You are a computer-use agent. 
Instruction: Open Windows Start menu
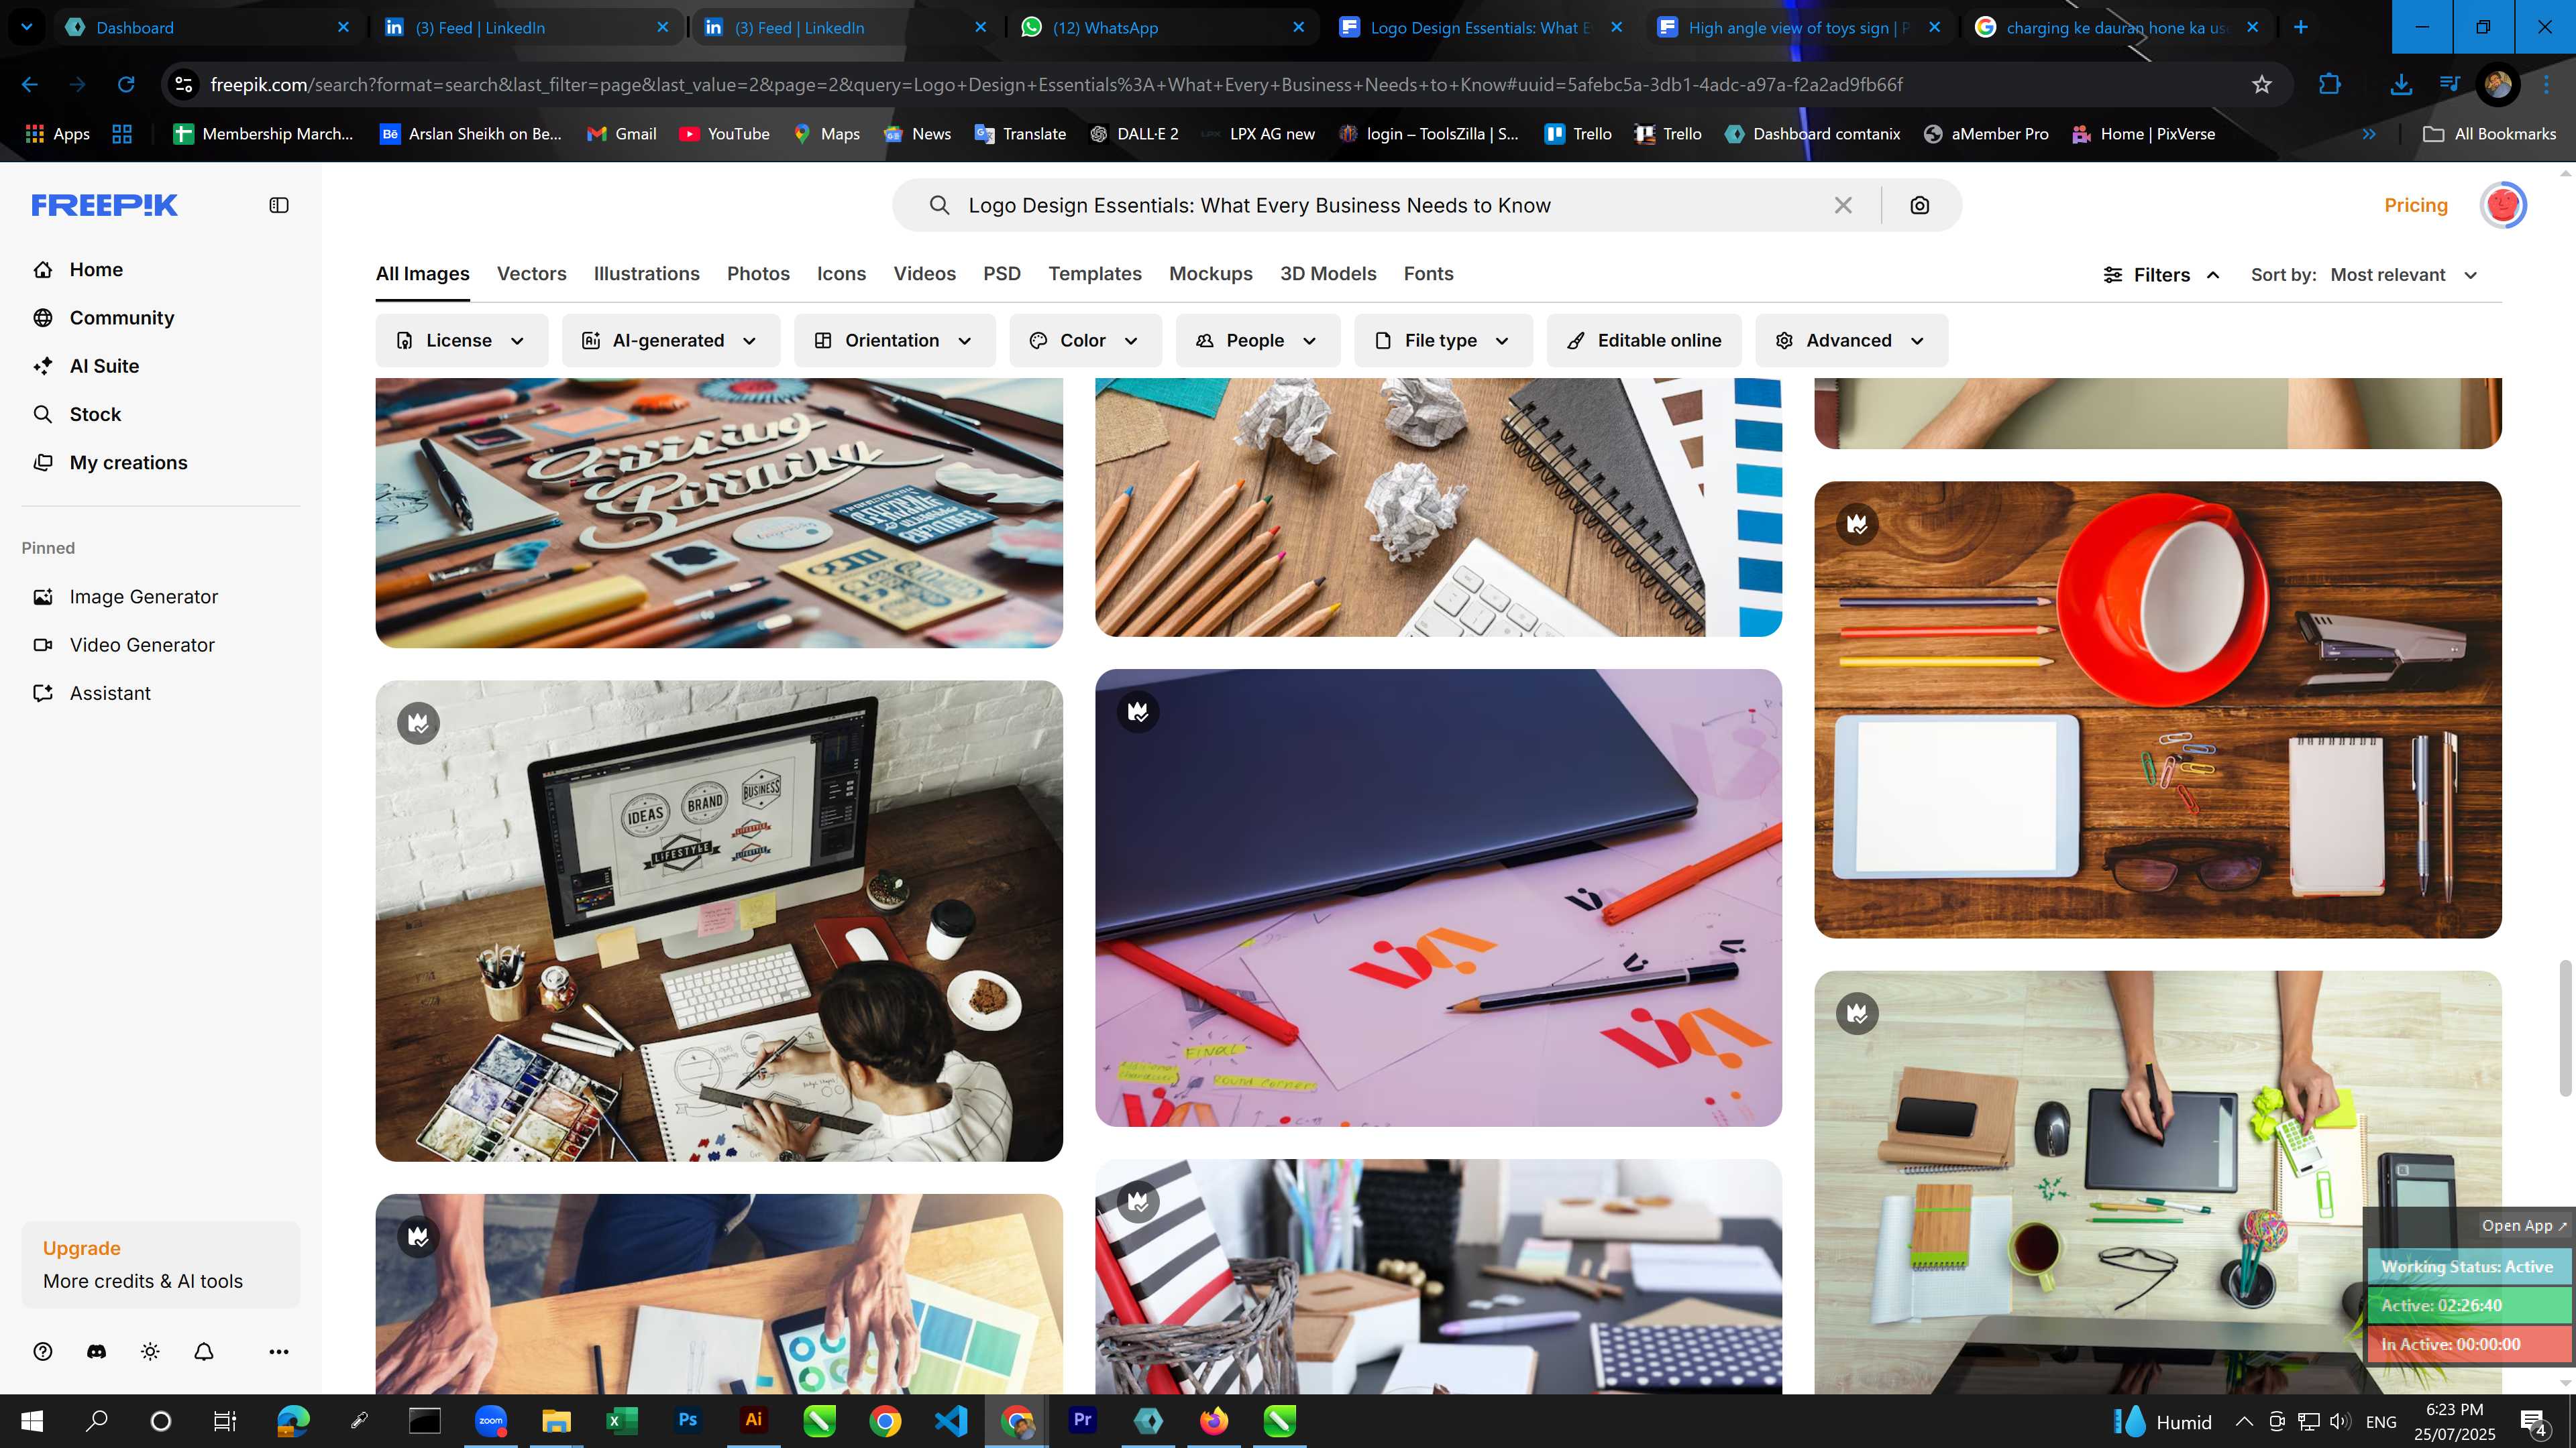click(x=32, y=1420)
